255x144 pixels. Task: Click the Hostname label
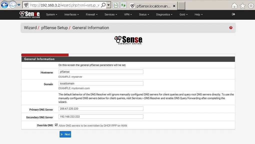(47, 72)
